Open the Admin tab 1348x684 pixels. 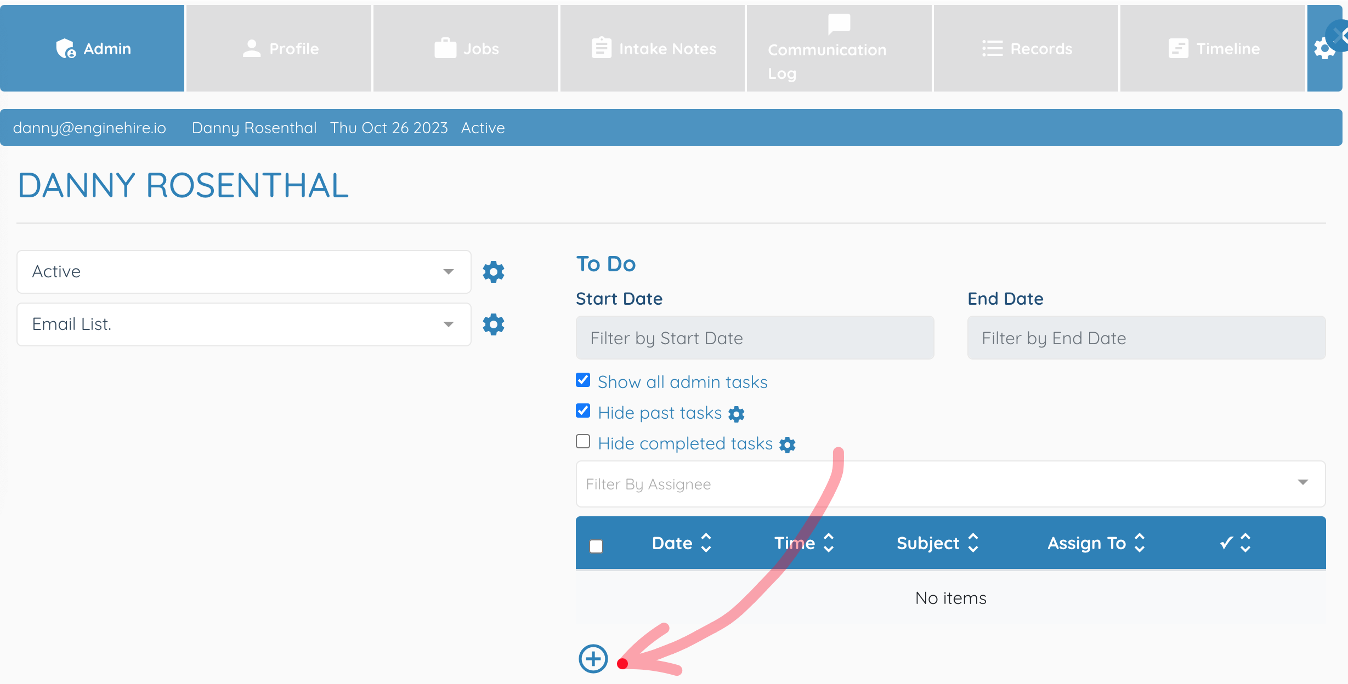[92, 48]
